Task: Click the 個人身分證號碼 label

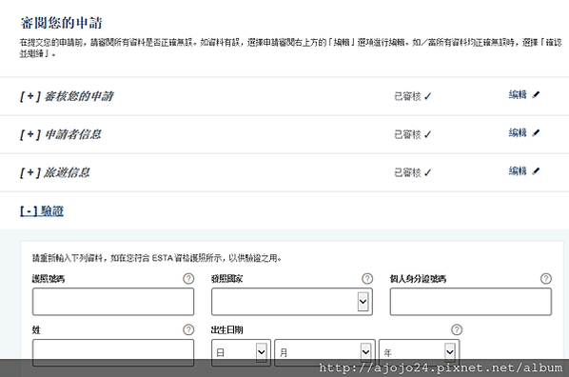Action: pyautogui.click(x=418, y=279)
